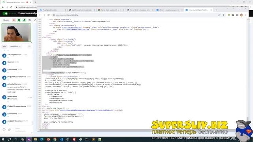Viewport: 253px width, 142px height.
Task: Open the Видео button in the webinar toolbar
Action: point(6,20)
